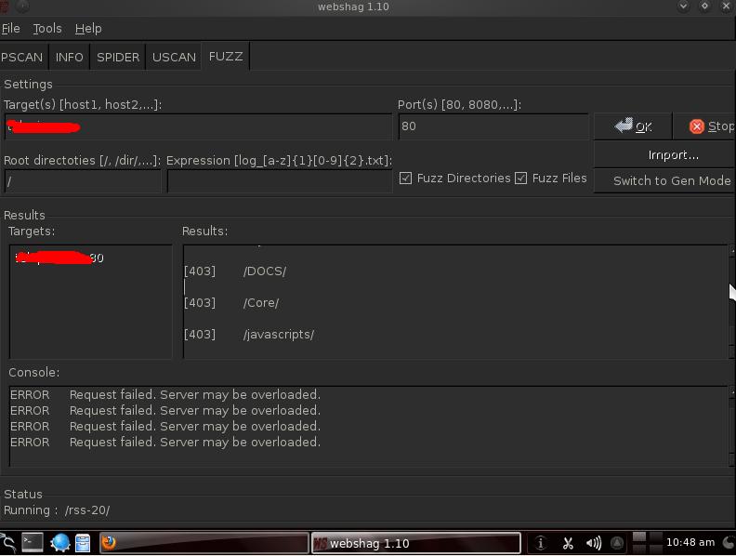Click the Firefox icon in the taskbar
736x556 pixels.
(x=109, y=542)
